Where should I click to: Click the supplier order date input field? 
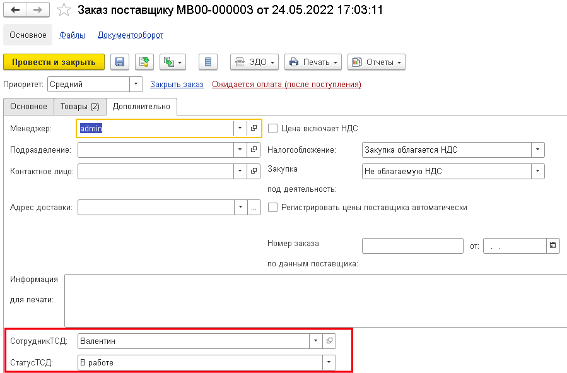[515, 246]
